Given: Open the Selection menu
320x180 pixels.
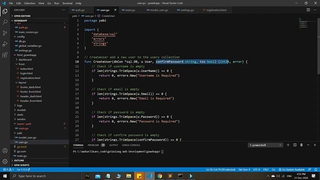Looking at the screenshot, I should [x=29, y=3].
